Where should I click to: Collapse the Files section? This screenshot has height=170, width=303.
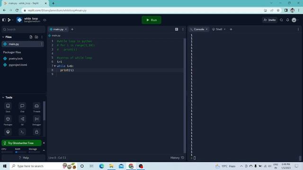[x=3, y=37]
